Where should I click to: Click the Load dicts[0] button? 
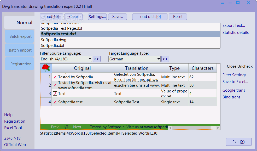pos(150,17)
